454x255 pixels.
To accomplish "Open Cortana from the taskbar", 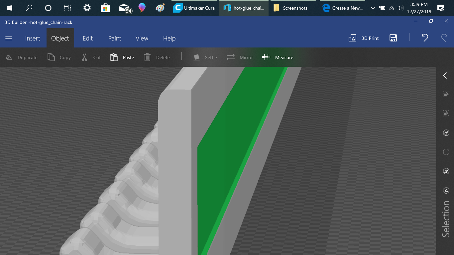I will [x=48, y=8].
